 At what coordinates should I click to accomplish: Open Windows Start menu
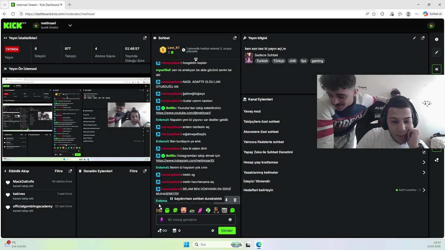(186, 244)
